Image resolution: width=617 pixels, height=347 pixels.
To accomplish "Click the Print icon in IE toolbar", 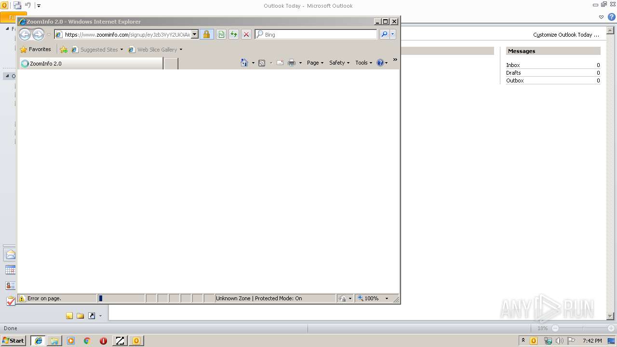I will pos(292,63).
